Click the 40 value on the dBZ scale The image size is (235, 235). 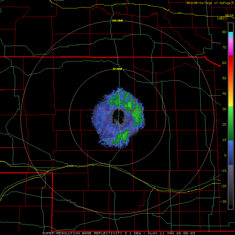224,94
